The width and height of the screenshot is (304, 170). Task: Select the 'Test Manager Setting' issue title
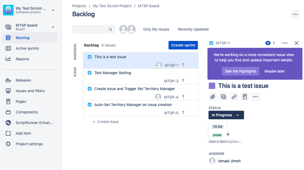113,73
